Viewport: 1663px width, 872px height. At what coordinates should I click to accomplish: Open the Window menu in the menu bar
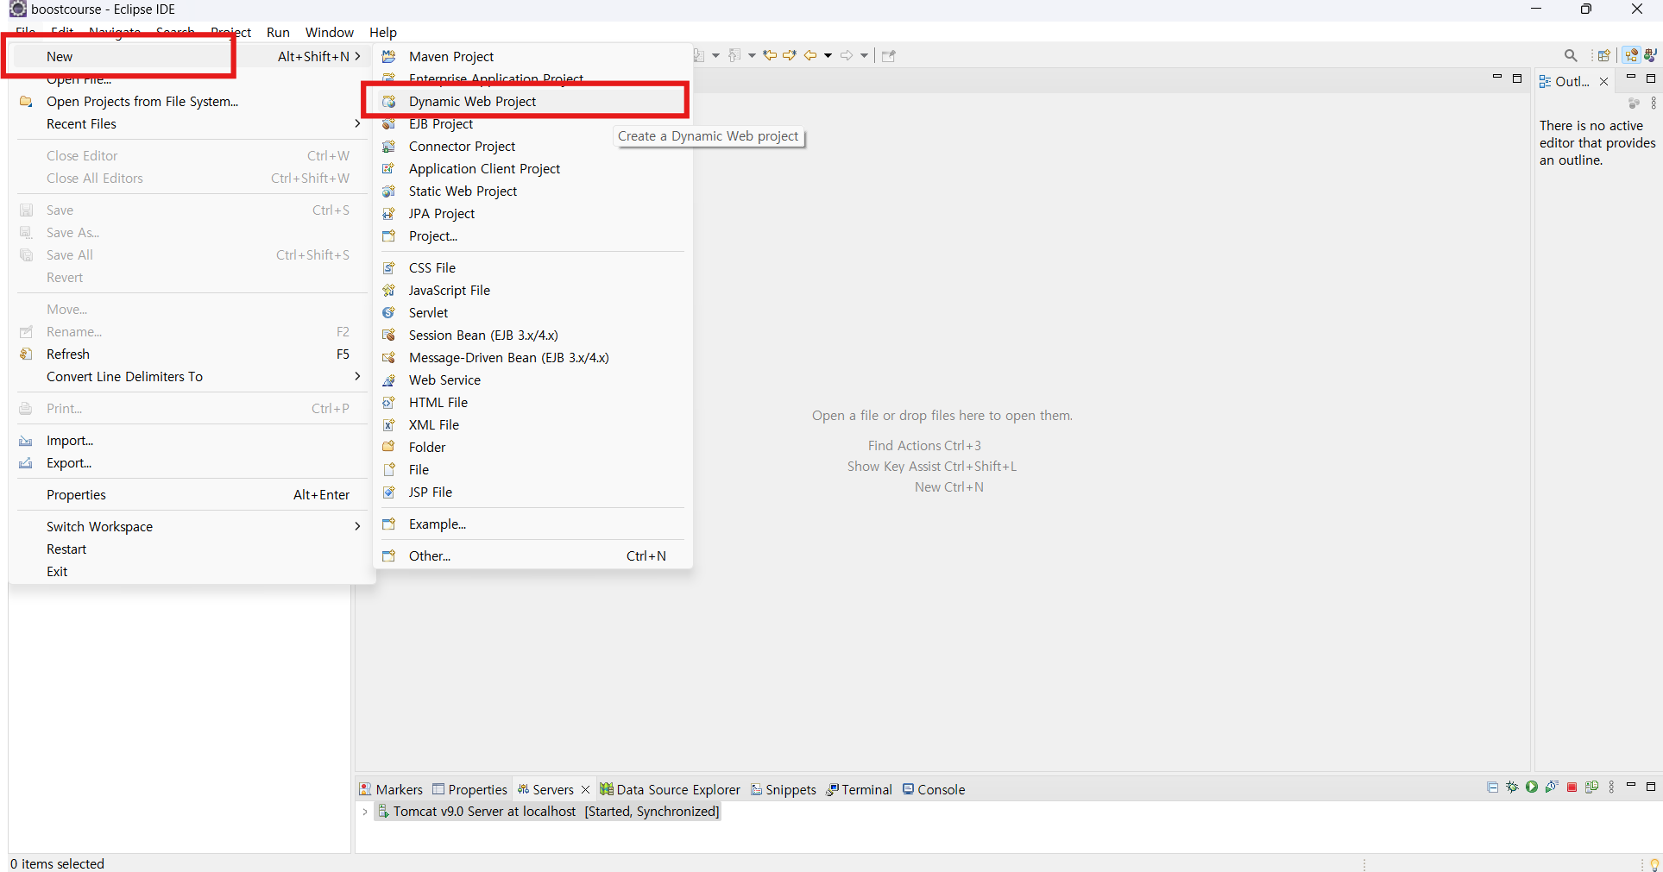[x=329, y=32]
